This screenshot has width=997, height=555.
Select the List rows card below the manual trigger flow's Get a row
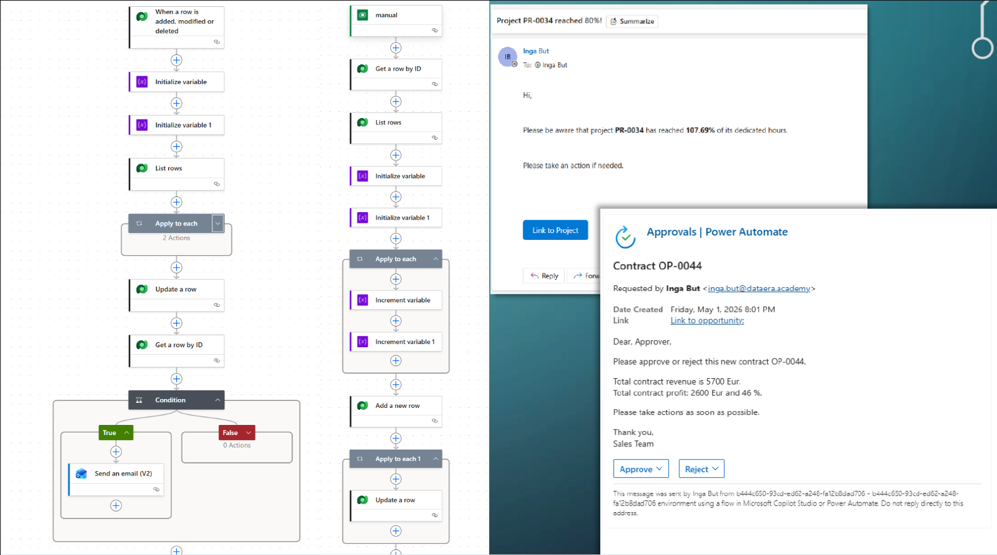point(396,128)
